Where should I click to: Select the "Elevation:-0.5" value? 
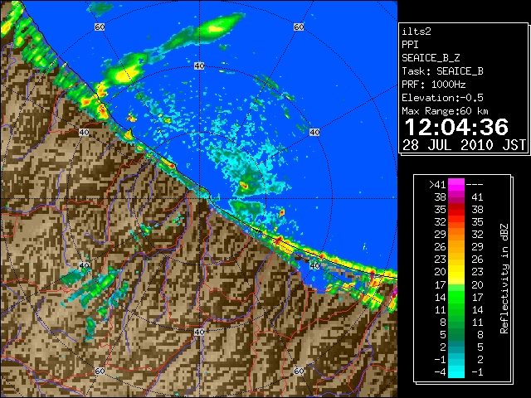pos(442,98)
